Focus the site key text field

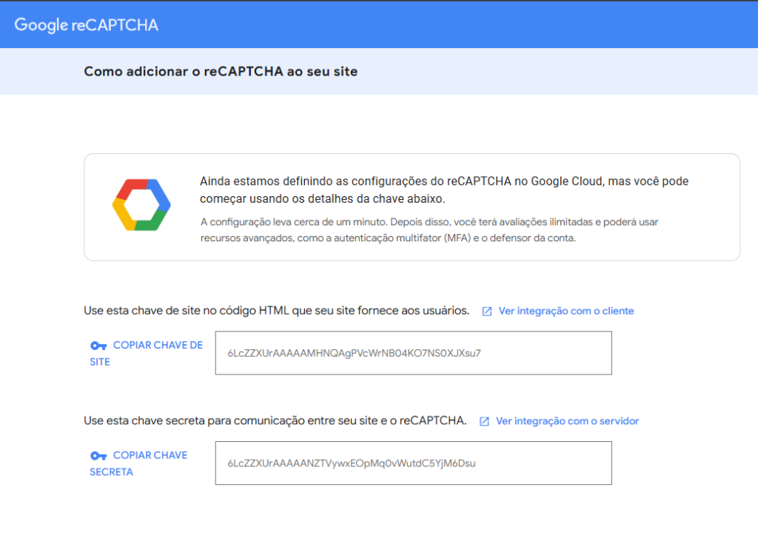tap(413, 353)
